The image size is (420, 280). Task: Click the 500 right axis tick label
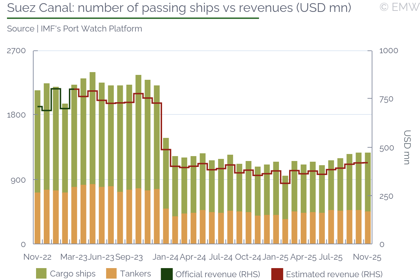386,148
